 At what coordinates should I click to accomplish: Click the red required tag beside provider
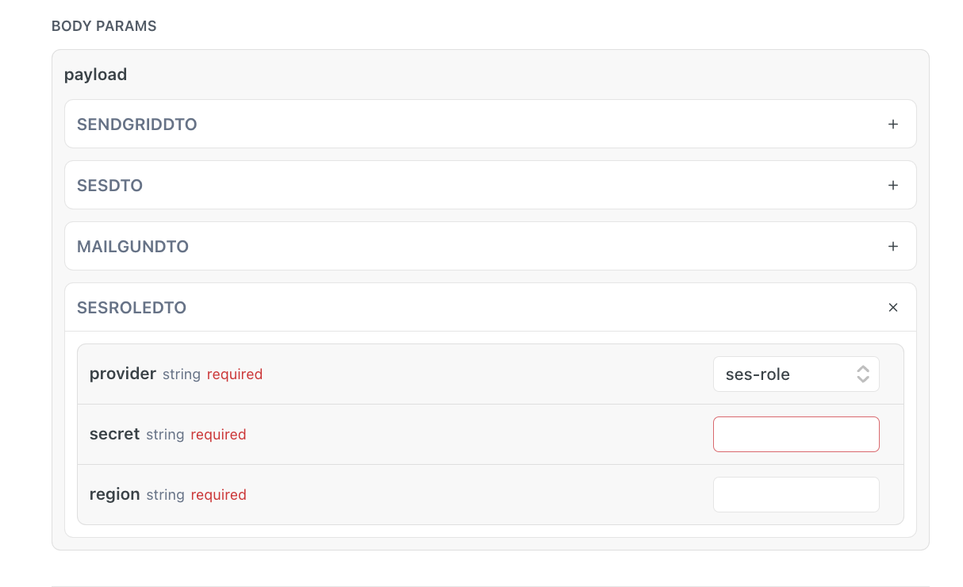tap(235, 374)
